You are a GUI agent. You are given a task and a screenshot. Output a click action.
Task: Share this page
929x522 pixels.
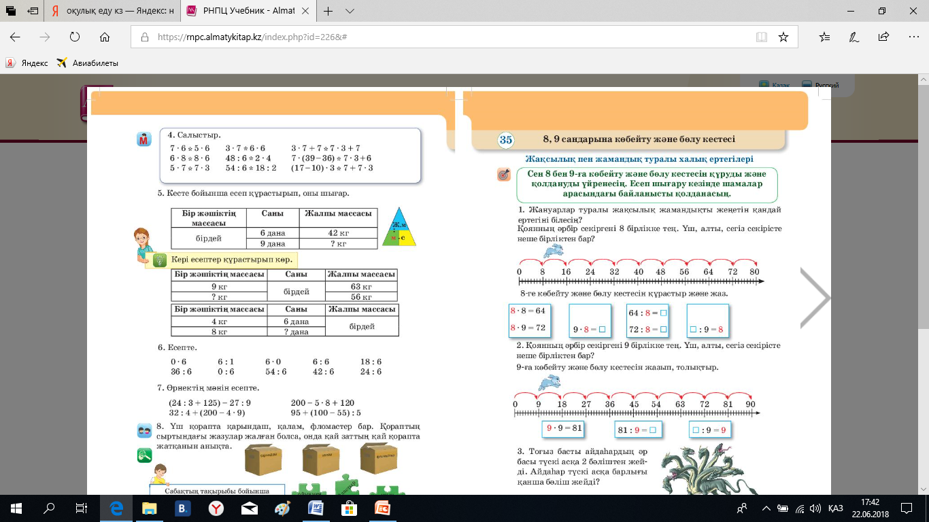pyautogui.click(x=884, y=37)
